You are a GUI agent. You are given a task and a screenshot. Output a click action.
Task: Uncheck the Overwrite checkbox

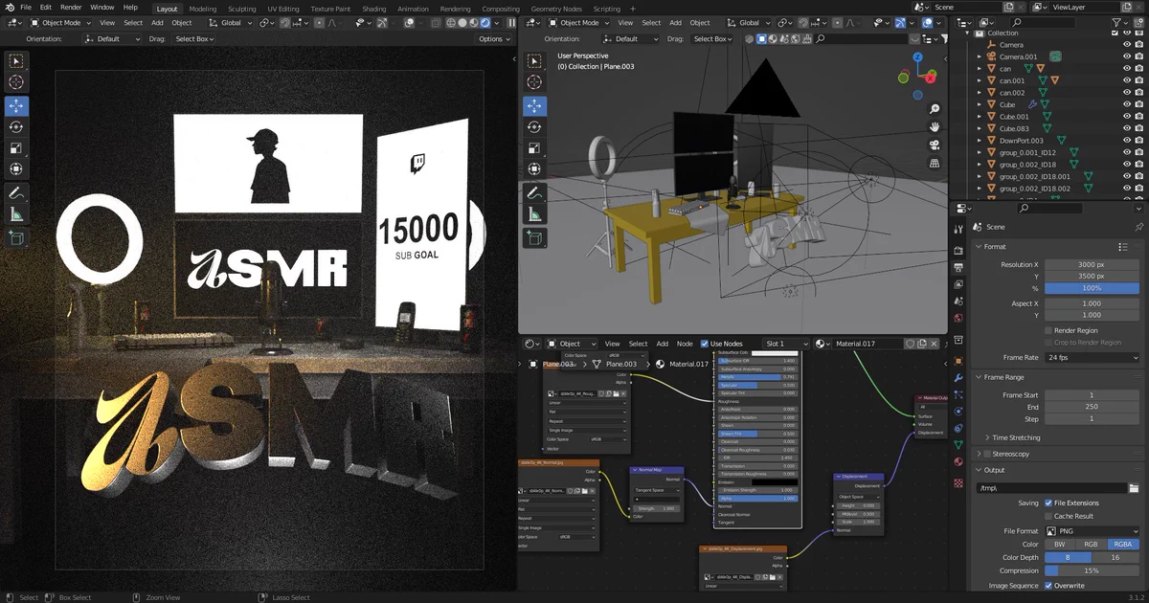coord(1048,585)
